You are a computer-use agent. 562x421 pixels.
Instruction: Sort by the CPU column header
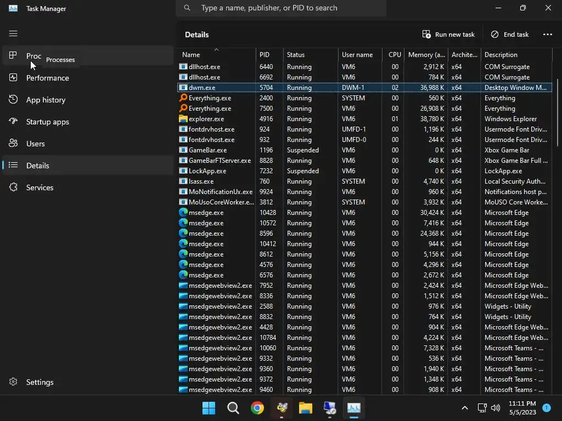(x=394, y=54)
